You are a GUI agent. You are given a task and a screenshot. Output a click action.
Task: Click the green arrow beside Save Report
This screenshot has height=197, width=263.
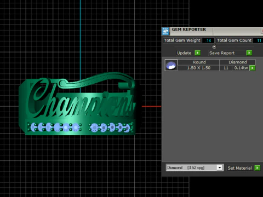point(249,53)
